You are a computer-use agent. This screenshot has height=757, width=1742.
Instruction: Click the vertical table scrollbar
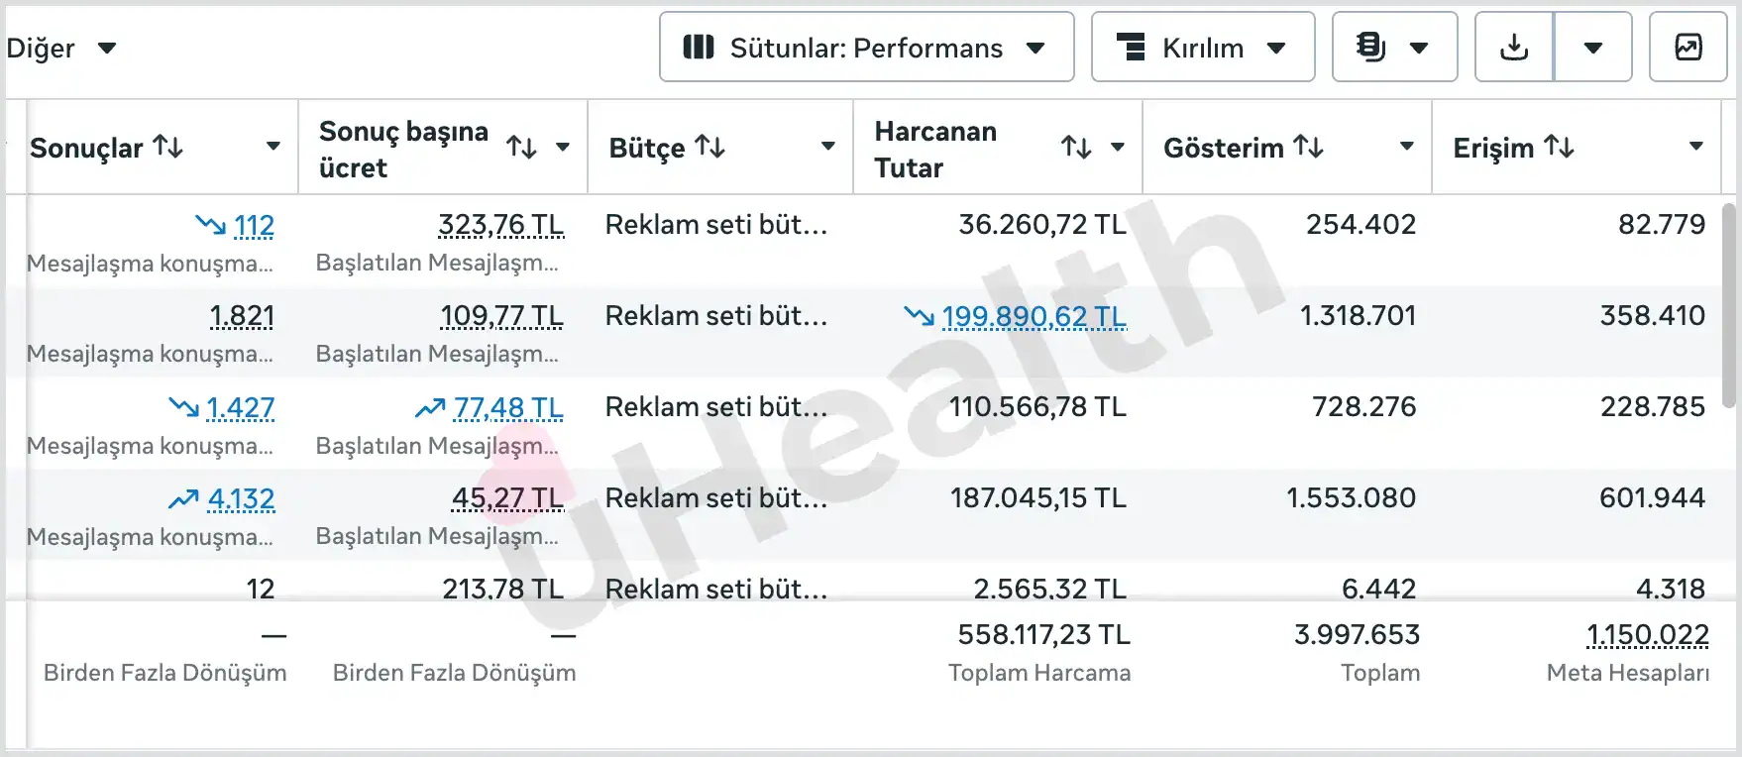(1729, 305)
